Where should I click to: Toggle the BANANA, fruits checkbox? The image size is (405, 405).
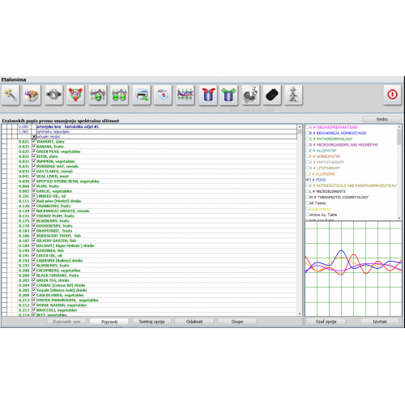coord(34,146)
